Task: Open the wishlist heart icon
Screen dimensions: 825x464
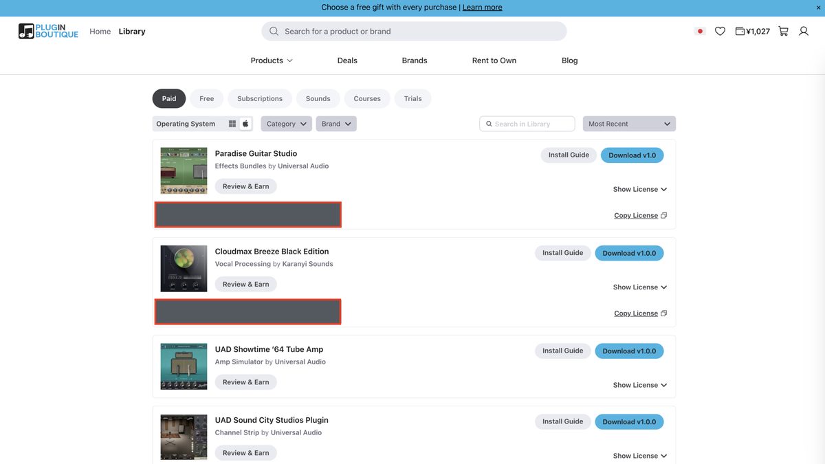Action: click(x=720, y=32)
